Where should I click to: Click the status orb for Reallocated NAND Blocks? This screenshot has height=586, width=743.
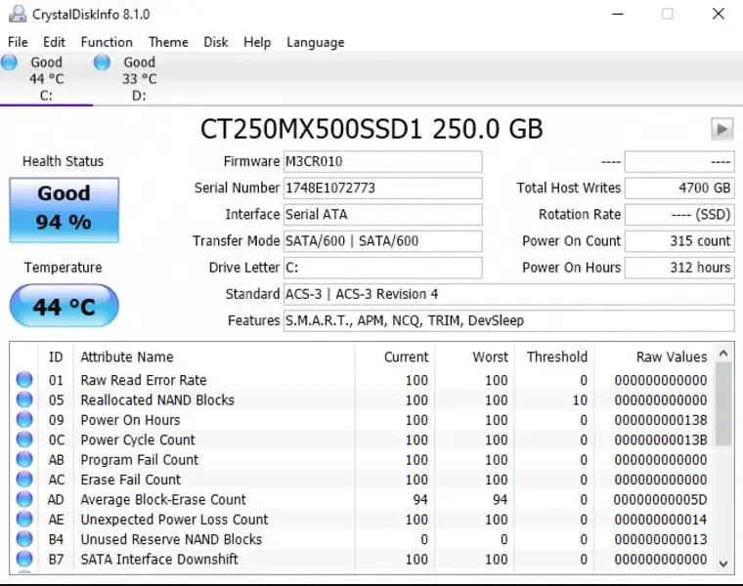(24, 399)
